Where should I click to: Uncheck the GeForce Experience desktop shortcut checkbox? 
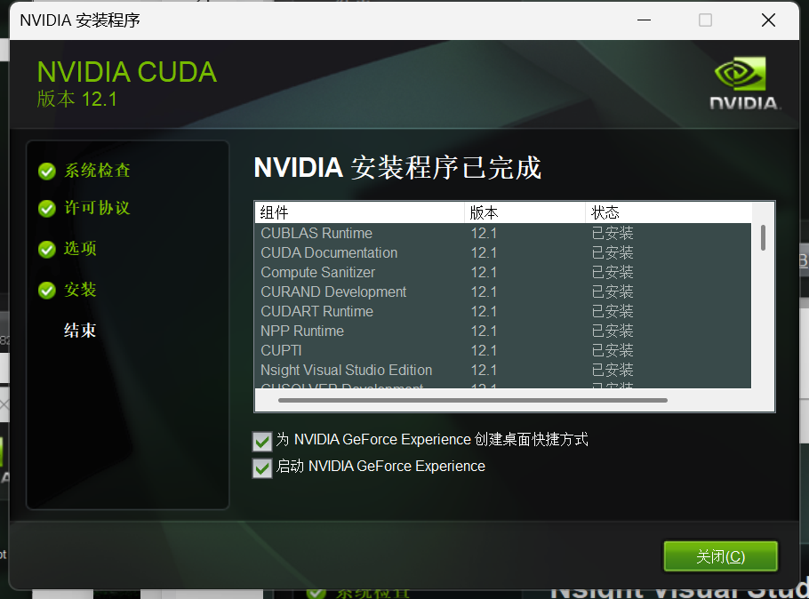pyautogui.click(x=262, y=441)
